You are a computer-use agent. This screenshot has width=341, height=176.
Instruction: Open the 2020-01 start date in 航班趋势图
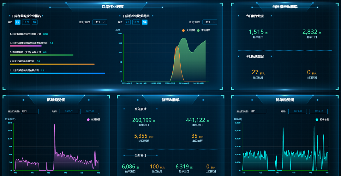click(69, 111)
